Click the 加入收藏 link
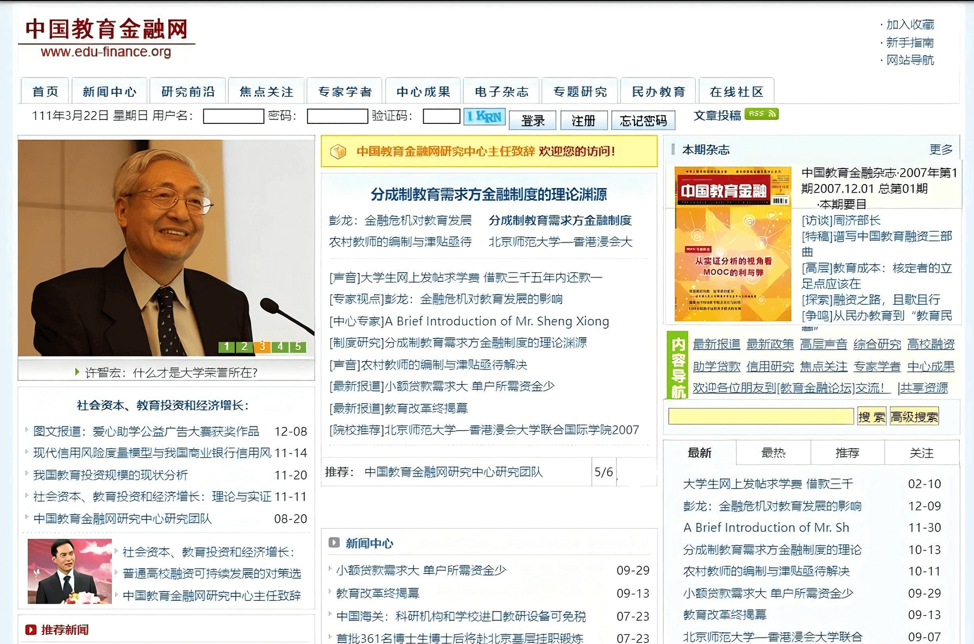Screen dimensions: 974x644 (x=910, y=24)
